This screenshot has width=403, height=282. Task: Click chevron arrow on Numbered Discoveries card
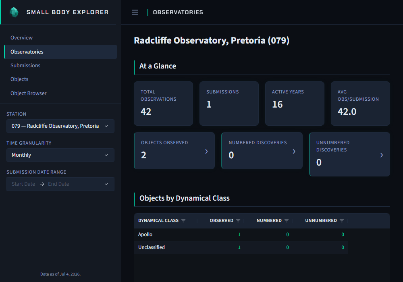[x=294, y=151]
